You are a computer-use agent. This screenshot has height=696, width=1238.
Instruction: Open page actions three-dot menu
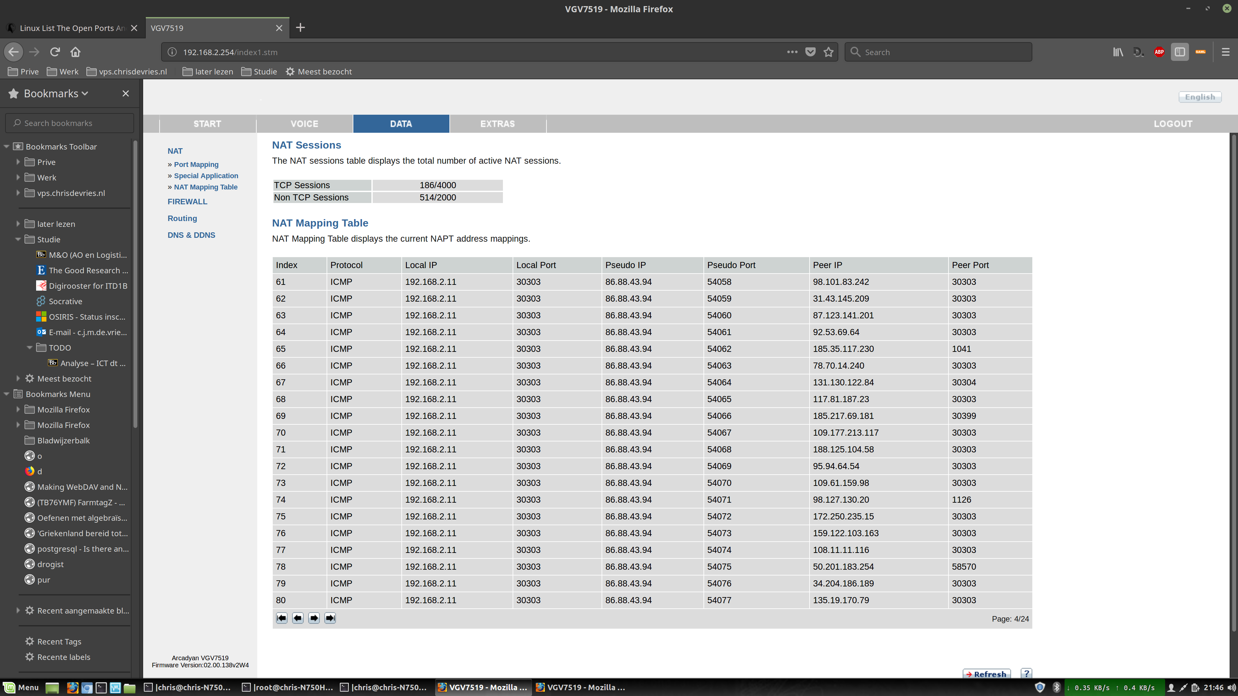[x=792, y=52]
